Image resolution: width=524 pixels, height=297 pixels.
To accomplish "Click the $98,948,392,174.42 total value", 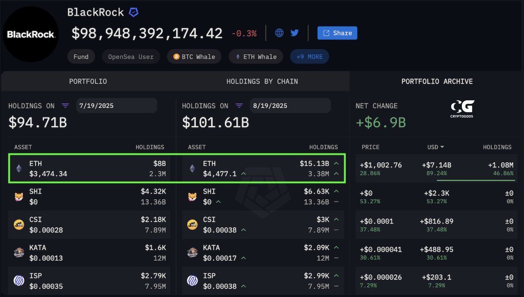I will point(147,34).
